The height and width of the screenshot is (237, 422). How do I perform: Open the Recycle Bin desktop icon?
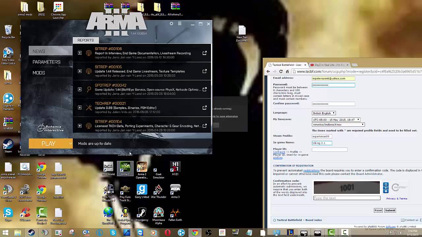(8, 32)
